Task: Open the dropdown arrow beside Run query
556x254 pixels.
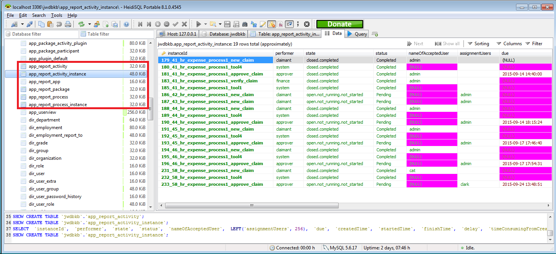Action: click(205, 24)
